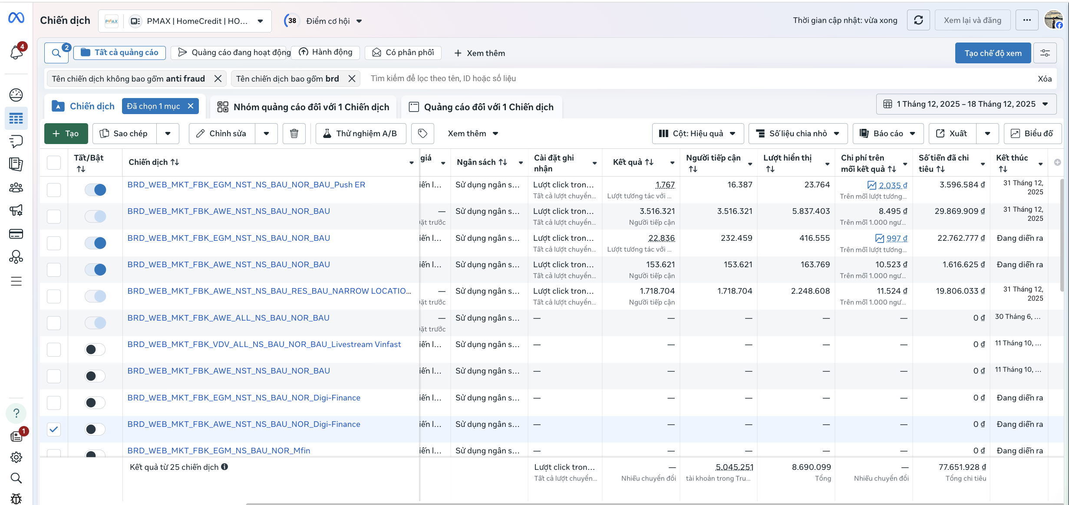Click the green Tạo create button
The height and width of the screenshot is (505, 1069).
pos(66,134)
